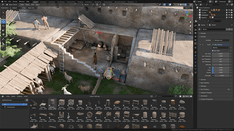The image size is (234, 131).
Task: Uncheck exclude checkbox for Collection row
Action: (x=227, y=10)
